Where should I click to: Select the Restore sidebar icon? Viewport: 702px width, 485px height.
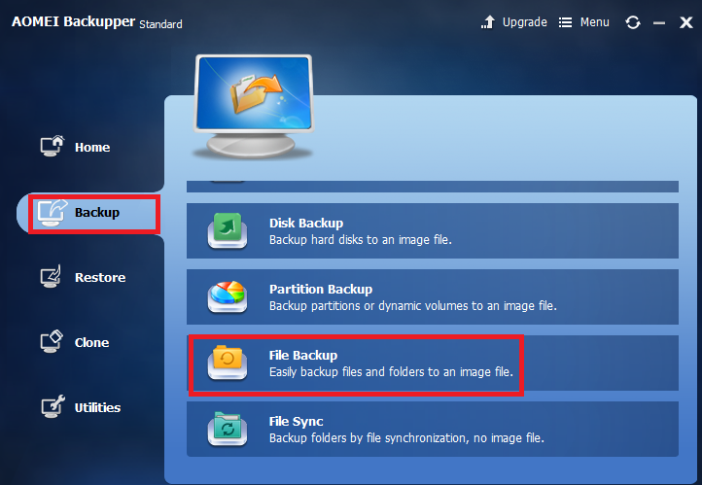point(51,276)
